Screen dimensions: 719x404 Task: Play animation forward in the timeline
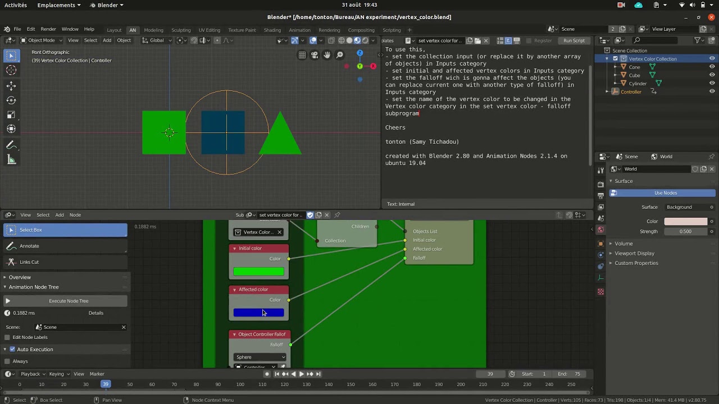coord(301,374)
